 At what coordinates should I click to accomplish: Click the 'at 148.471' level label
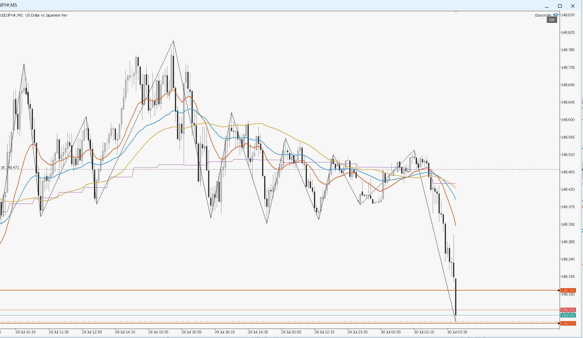click(x=10, y=167)
